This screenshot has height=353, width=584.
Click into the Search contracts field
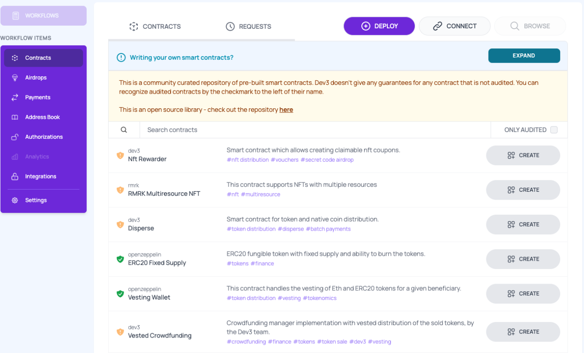pos(315,130)
